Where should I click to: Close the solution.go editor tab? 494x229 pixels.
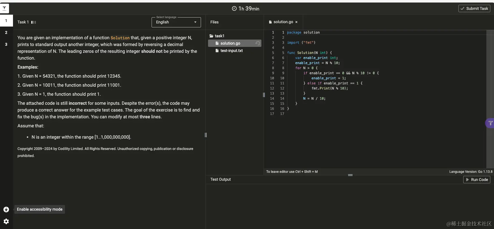(x=296, y=22)
